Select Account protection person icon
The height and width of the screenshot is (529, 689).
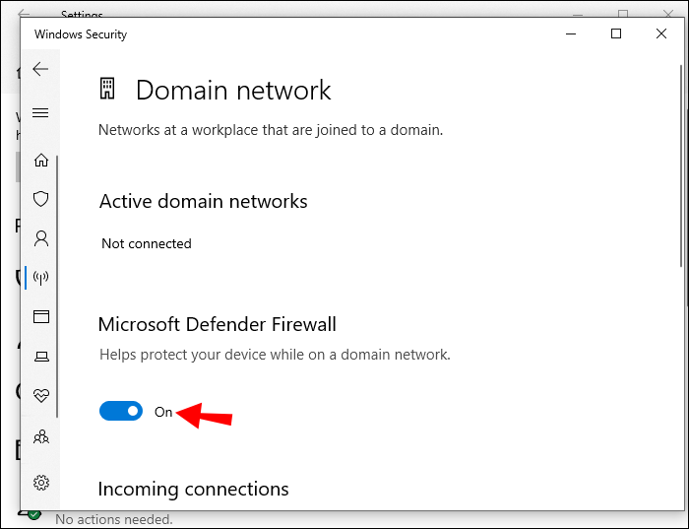pos(40,238)
